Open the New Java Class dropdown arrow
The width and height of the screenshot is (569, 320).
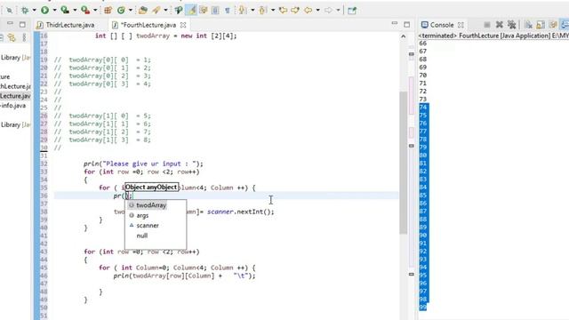coord(131,10)
